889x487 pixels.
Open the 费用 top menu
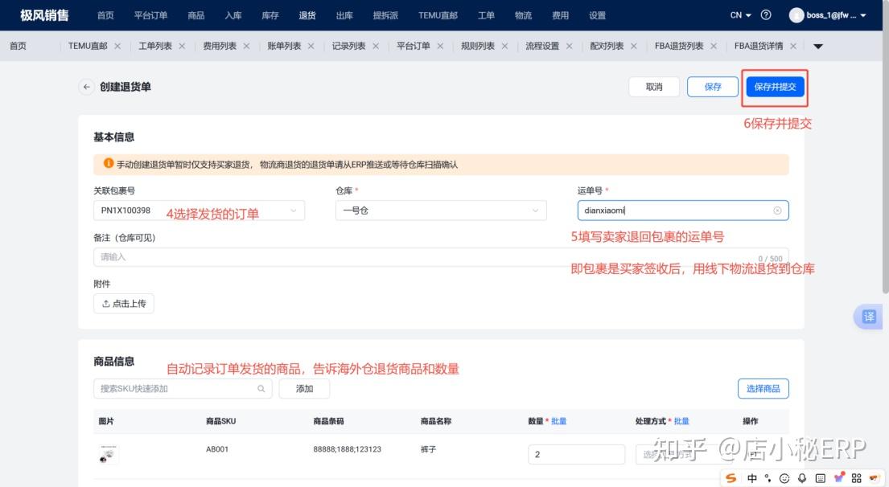560,15
